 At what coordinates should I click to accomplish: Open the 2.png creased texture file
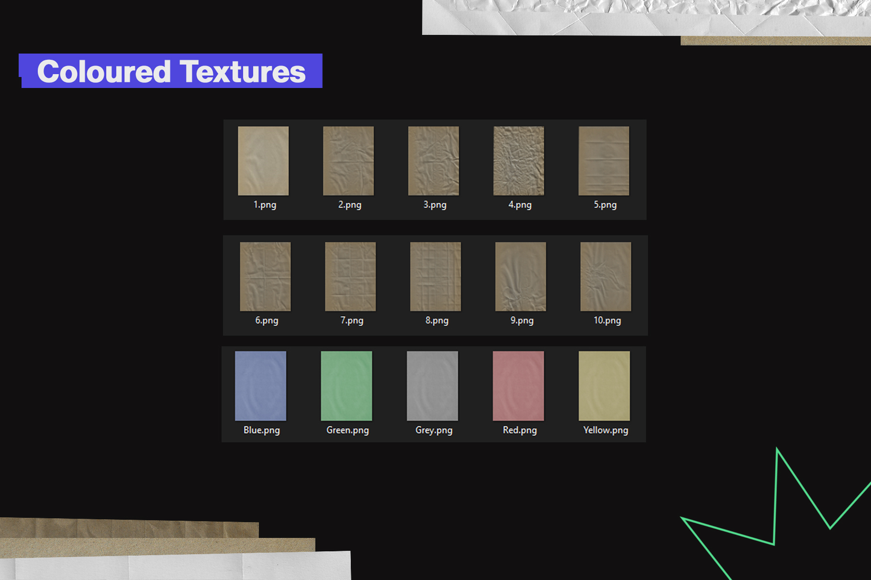tap(348, 161)
